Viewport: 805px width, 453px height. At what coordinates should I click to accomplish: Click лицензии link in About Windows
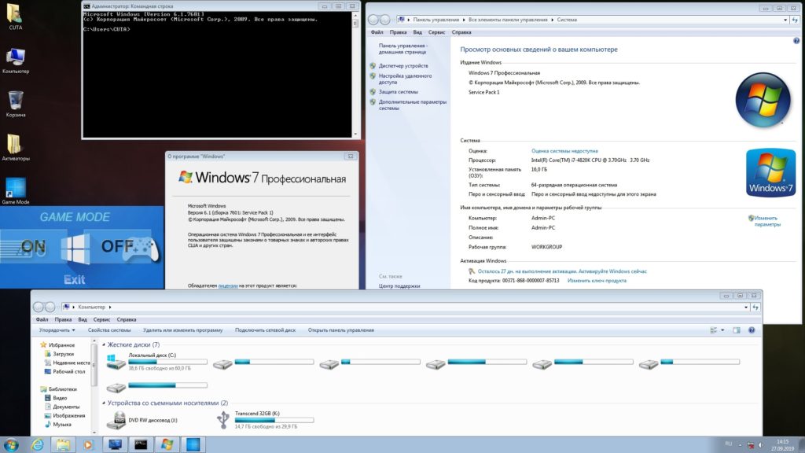[228, 285]
